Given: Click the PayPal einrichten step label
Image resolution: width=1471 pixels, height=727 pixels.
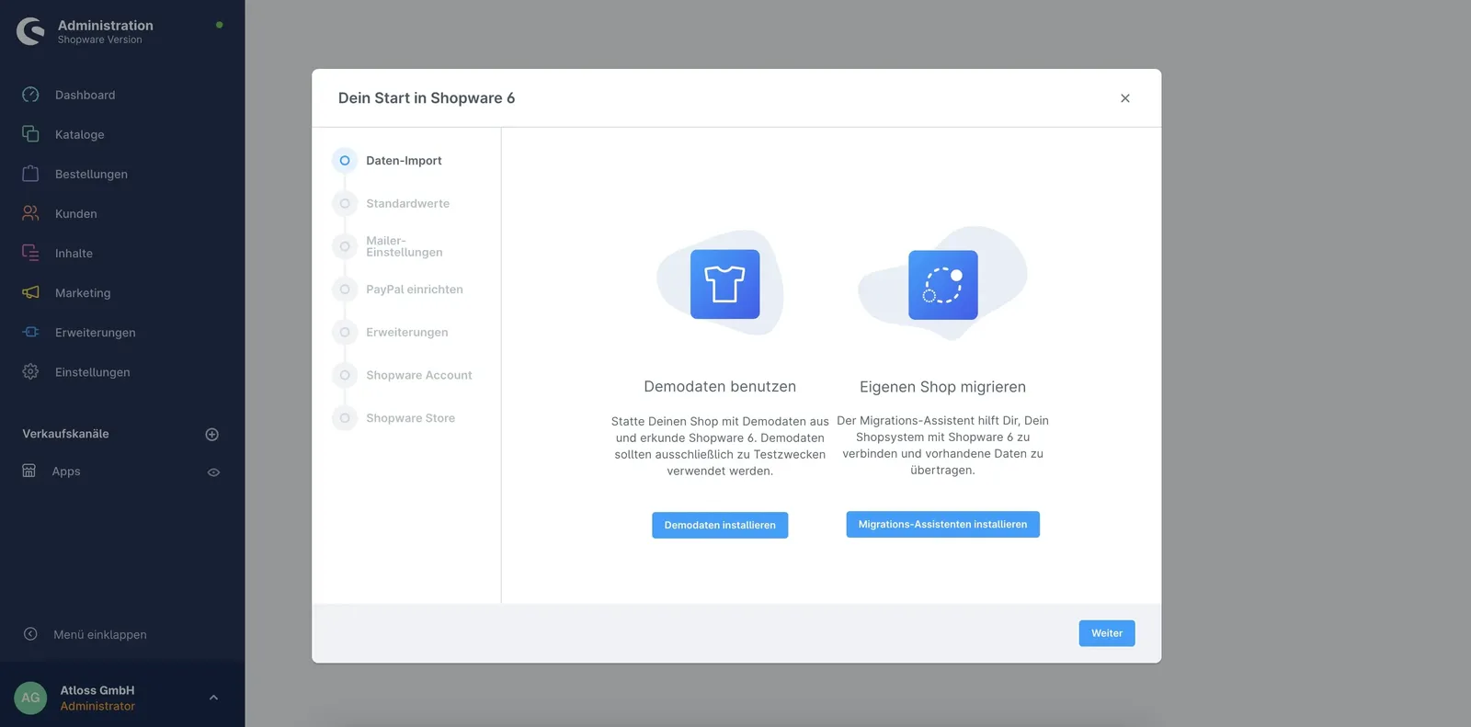Looking at the screenshot, I should pyautogui.click(x=415, y=289).
